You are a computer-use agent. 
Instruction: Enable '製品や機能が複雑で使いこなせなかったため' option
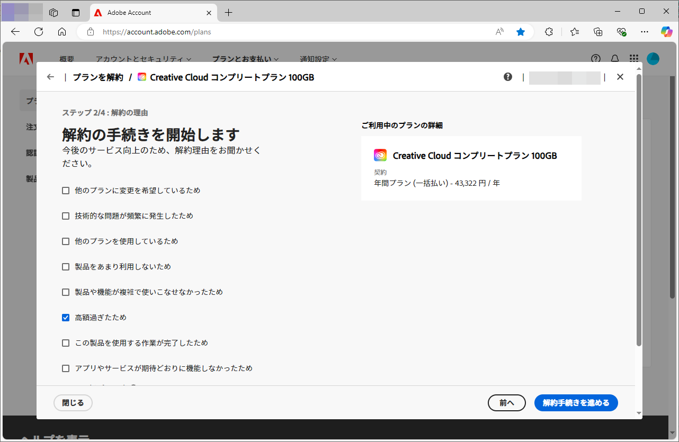[x=66, y=292]
